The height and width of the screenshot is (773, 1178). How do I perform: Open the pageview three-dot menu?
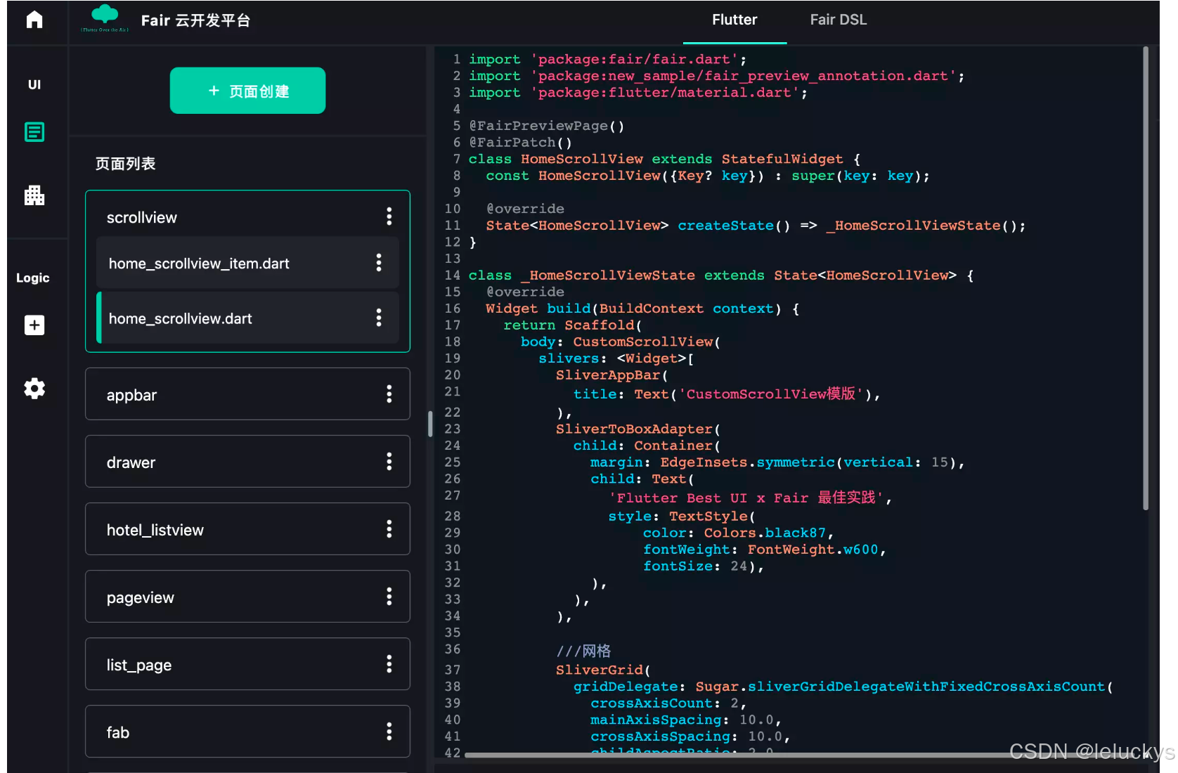point(389,597)
